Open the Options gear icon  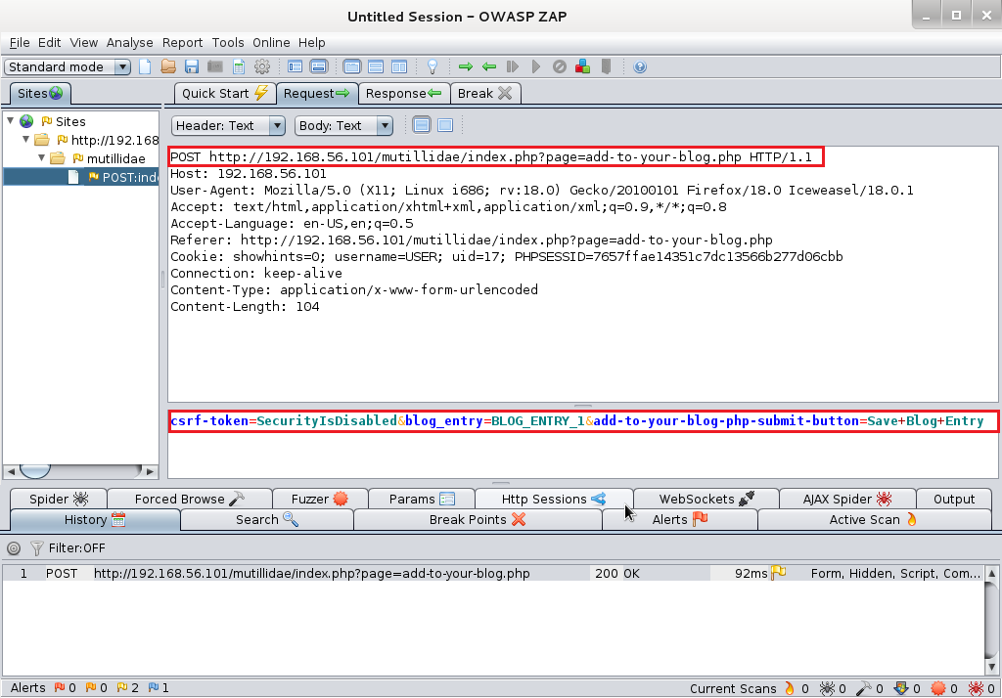pos(262,66)
